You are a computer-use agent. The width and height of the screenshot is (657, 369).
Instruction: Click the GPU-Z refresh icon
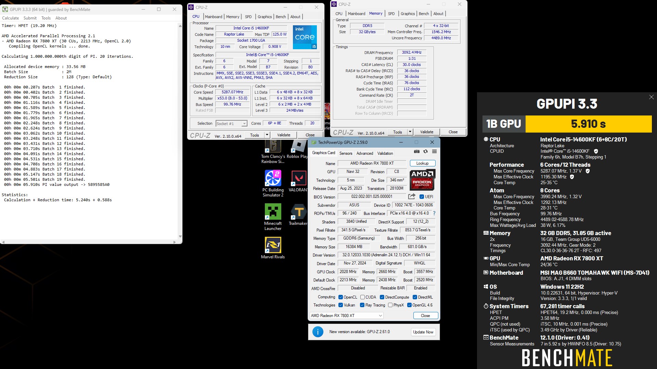425,151
